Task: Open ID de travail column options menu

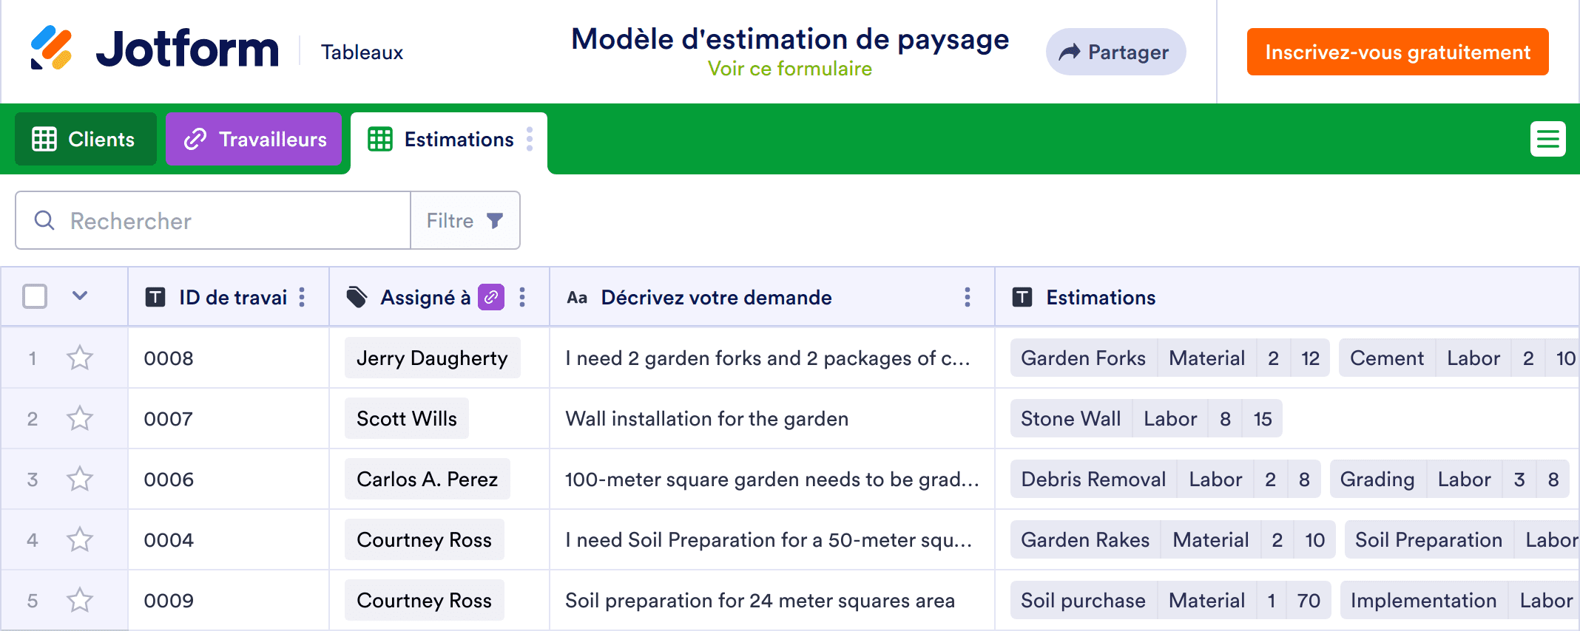Action: (302, 297)
